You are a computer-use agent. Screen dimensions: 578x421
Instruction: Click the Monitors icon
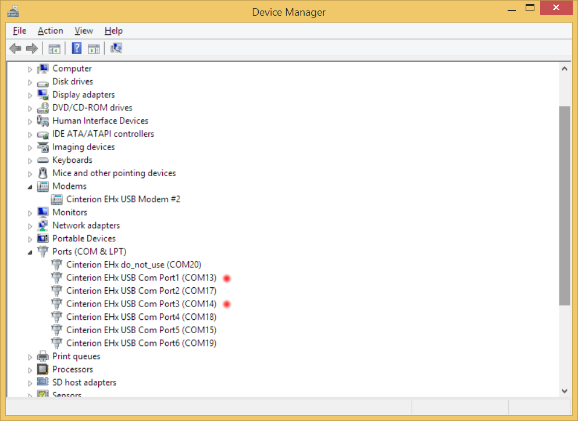(43, 212)
